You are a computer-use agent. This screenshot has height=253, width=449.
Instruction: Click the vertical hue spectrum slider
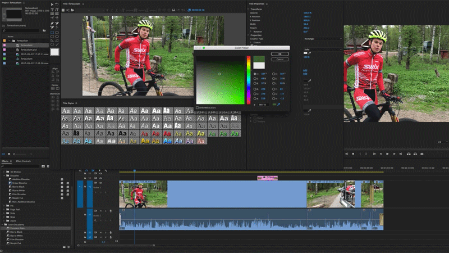249,80
